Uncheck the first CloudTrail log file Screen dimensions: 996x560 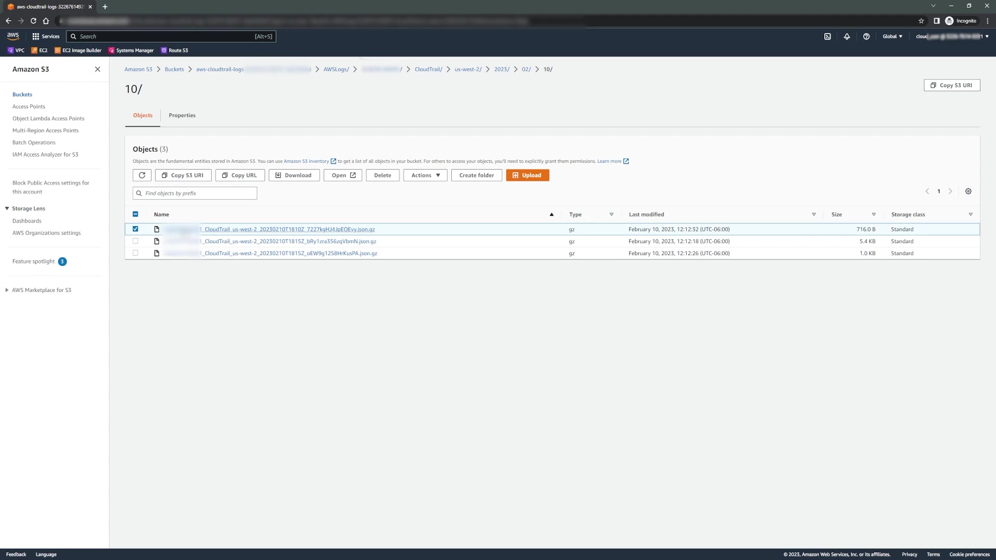pyautogui.click(x=135, y=229)
